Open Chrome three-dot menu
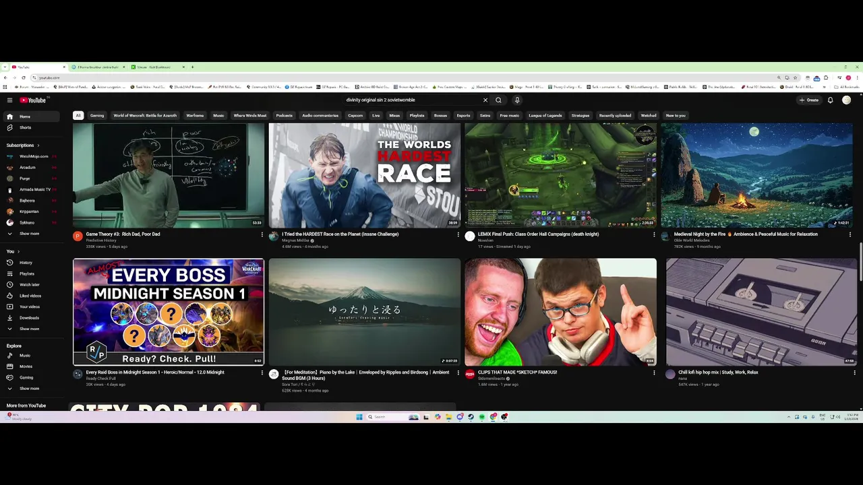The image size is (863, 485). click(858, 77)
